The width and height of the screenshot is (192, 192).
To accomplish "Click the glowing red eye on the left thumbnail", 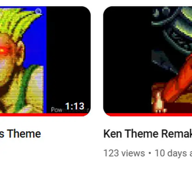I will pyautogui.click(x=2, y=50).
